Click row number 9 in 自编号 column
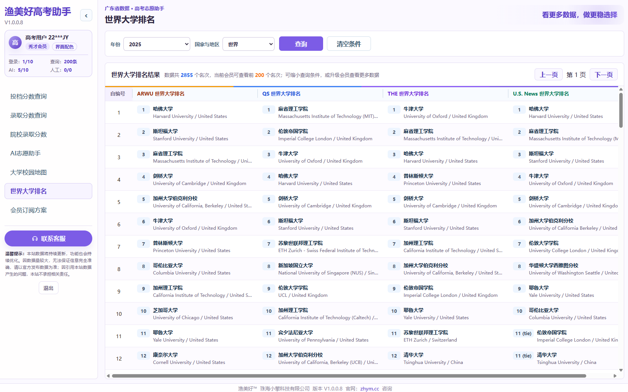The width and height of the screenshot is (628, 392). (119, 292)
